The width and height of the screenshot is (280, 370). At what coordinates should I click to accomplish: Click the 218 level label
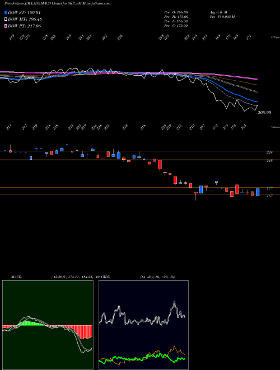coord(269,161)
